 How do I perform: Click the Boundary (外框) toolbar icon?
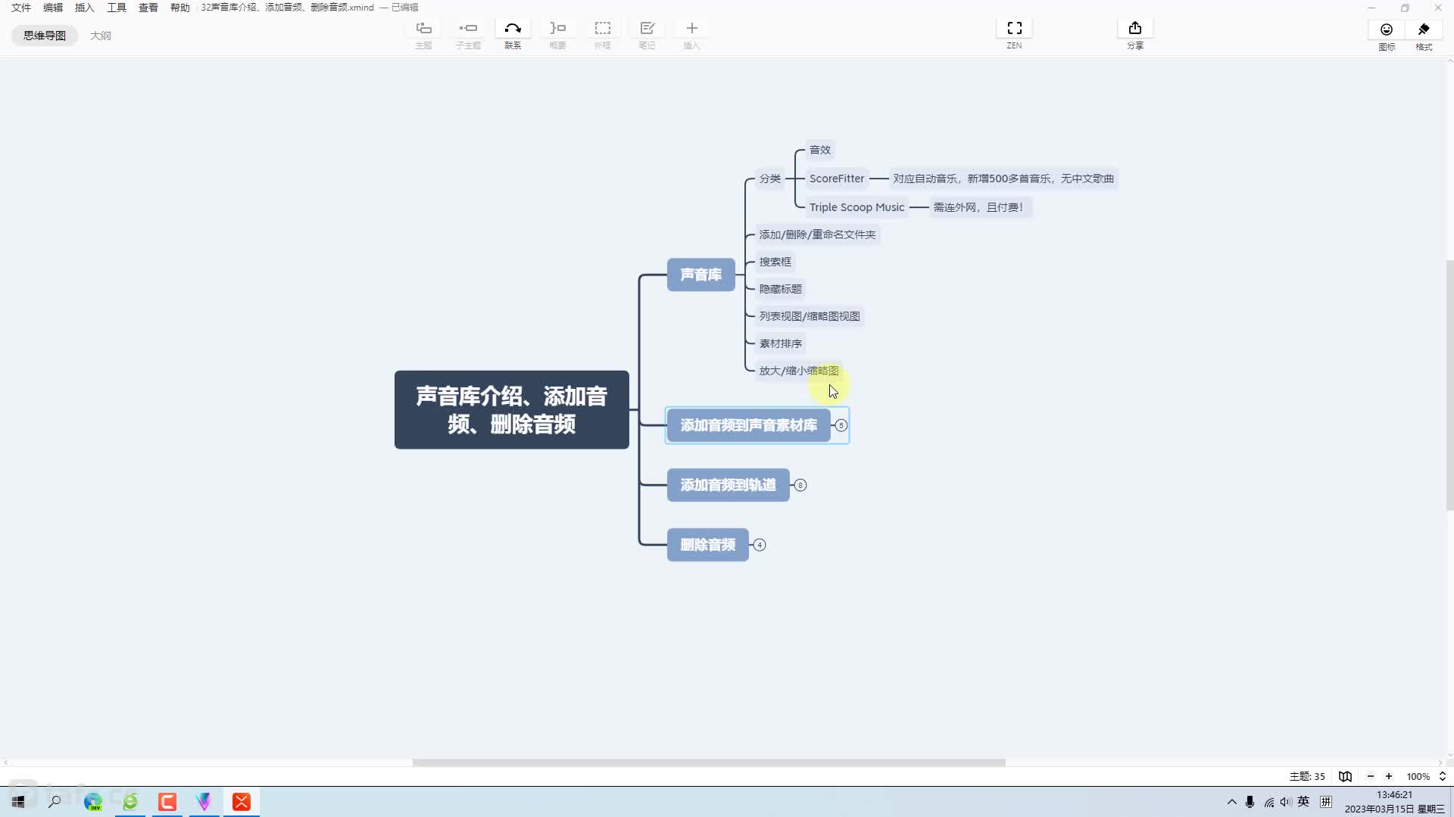[x=602, y=29]
